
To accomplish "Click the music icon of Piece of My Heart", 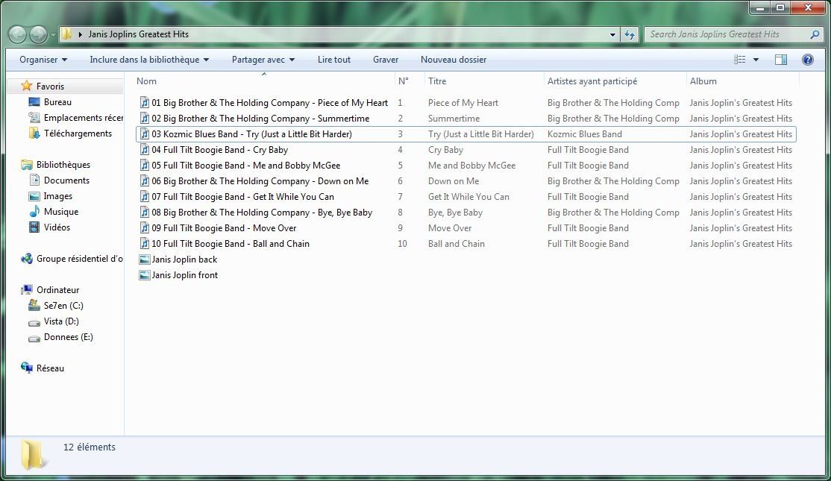I will [x=144, y=103].
